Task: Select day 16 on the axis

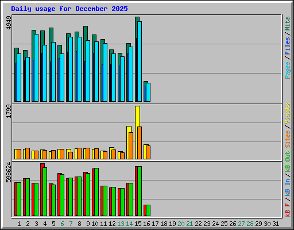Action: tap(146, 224)
